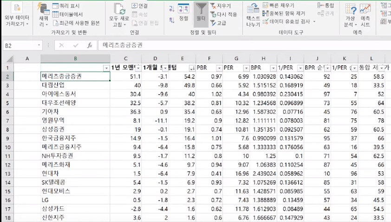Screen dimensions: 391x222
Task: Click the Name Box showing B2
Action: pos(20,45)
